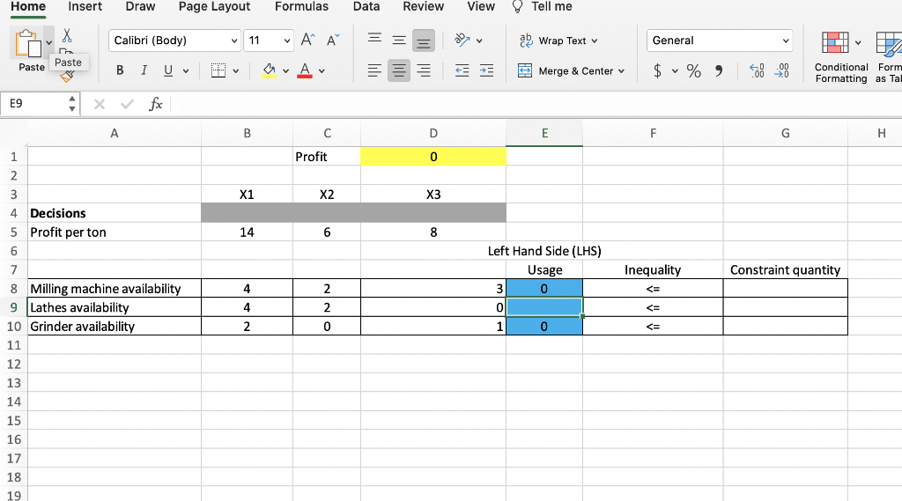Click the Decrease Decimal icon
The height and width of the screenshot is (501, 902).
point(782,70)
